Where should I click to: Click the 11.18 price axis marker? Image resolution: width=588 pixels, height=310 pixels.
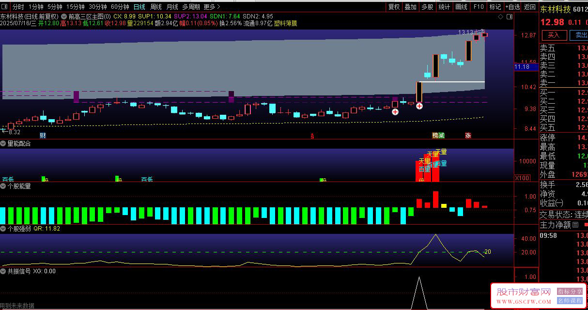click(x=526, y=67)
